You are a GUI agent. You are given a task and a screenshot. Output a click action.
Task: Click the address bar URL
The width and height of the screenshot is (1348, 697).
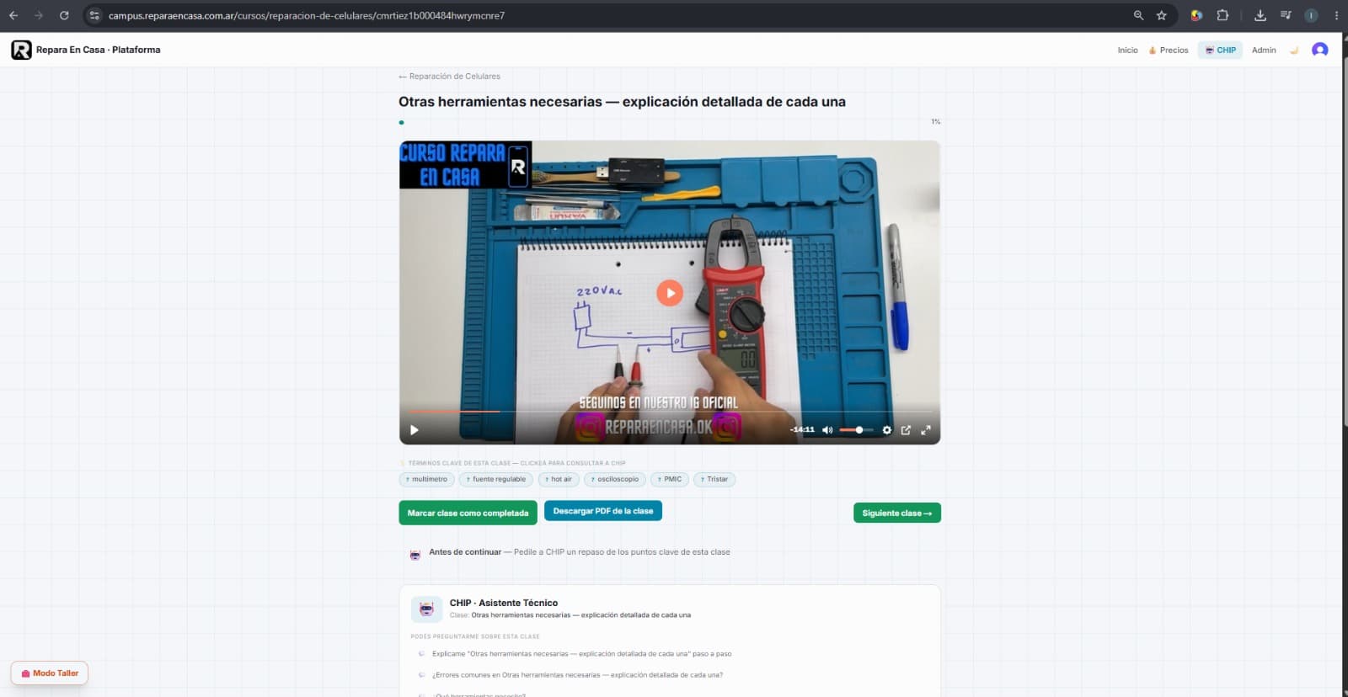(x=307, y=15)
